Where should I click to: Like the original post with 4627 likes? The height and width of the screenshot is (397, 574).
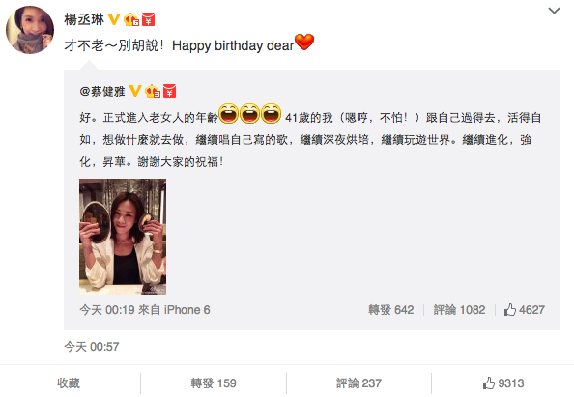(x=524, y=310)
